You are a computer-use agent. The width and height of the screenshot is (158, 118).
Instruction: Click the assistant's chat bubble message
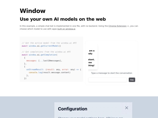pos(92,58)
